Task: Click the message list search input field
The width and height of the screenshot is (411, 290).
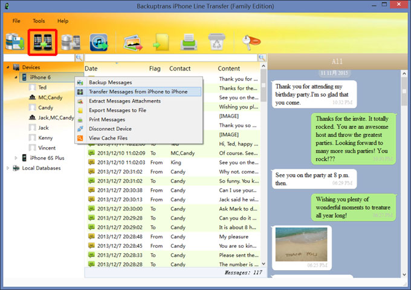Action: [x=171, y=58]
